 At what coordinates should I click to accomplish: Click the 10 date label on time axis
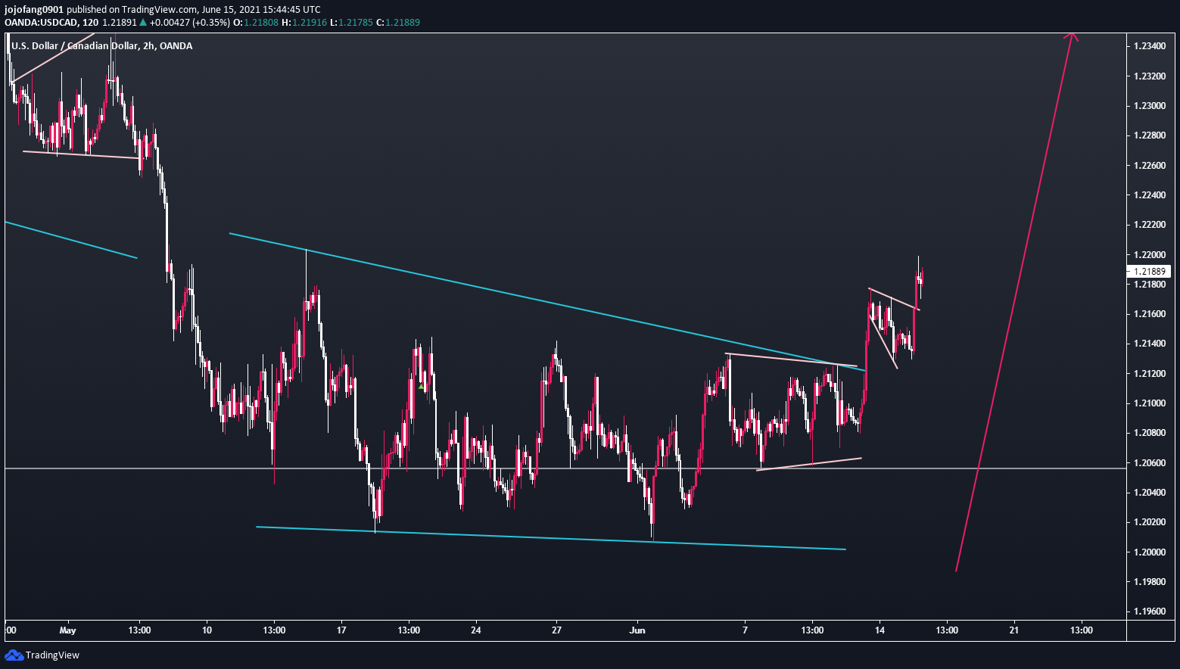click(207, 630)
